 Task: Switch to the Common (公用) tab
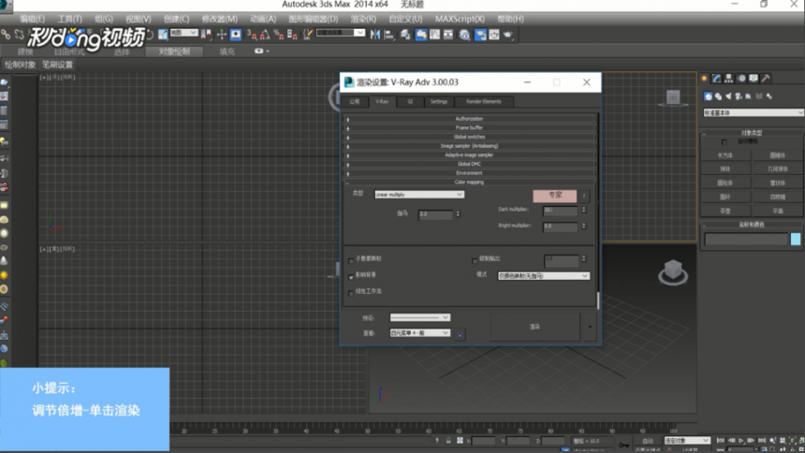[355, 102]
